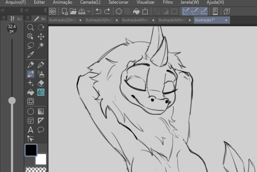257x172 pixels.
Task: Select the Ruler triangle tool
Action: point(41,121)
